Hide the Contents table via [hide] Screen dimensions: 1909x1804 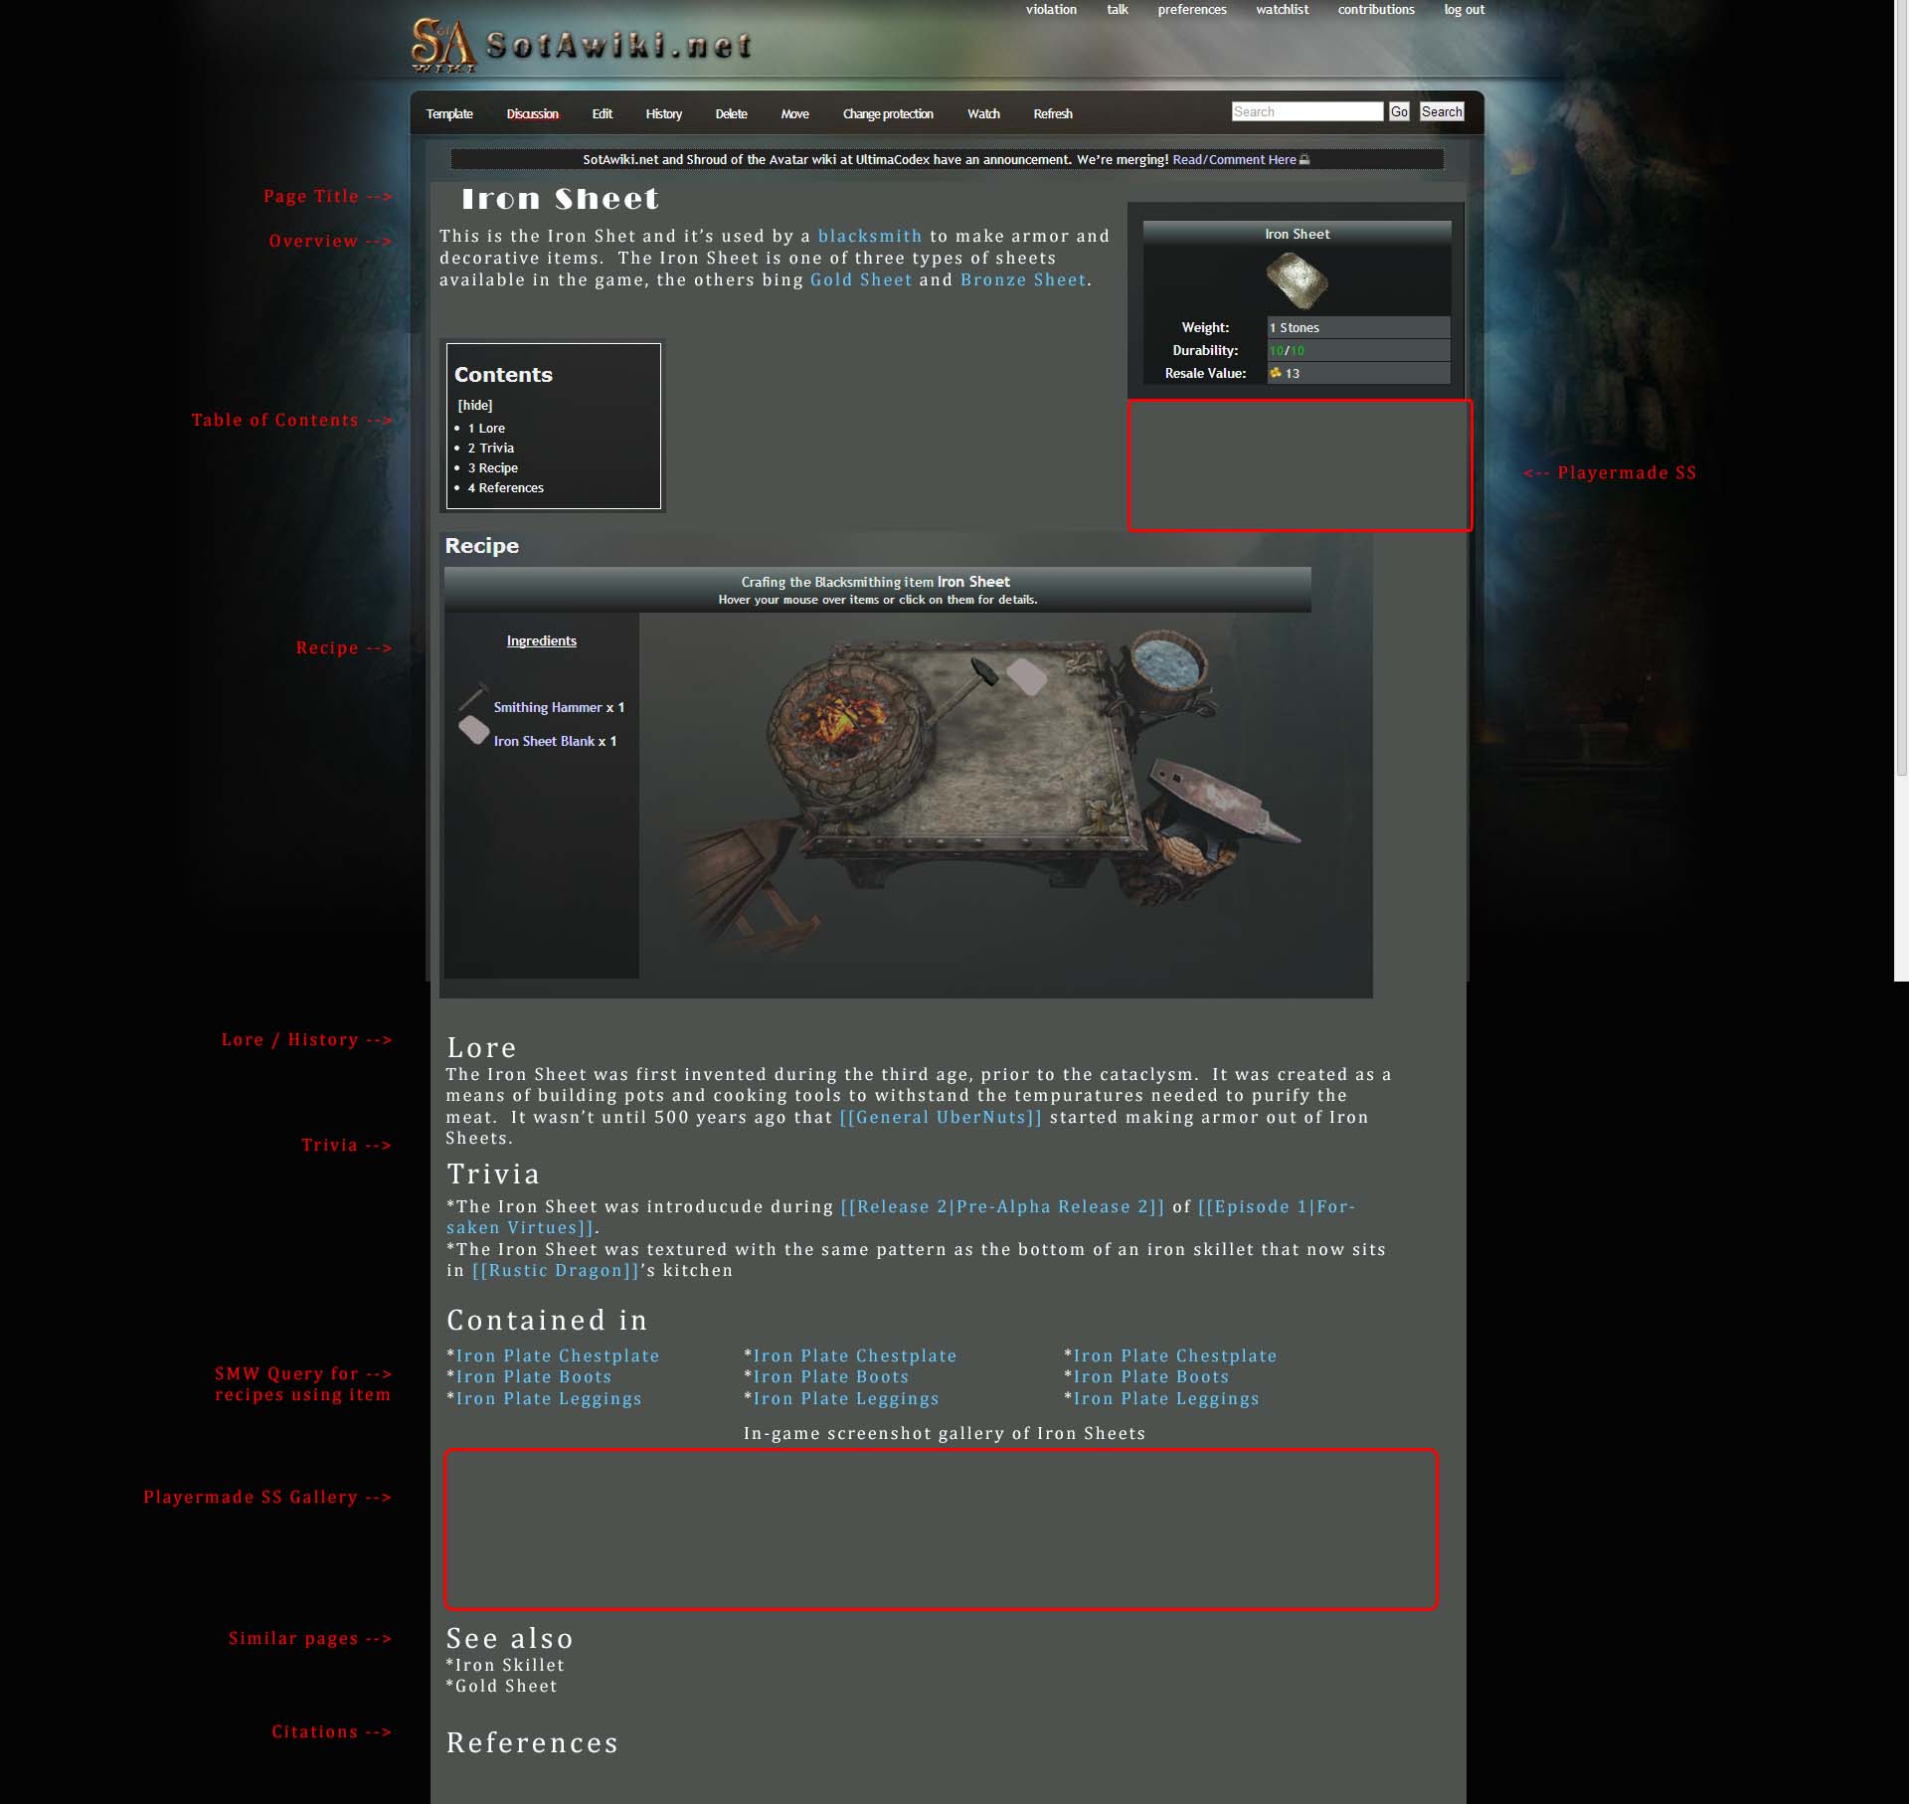click(x=475, y=405)
